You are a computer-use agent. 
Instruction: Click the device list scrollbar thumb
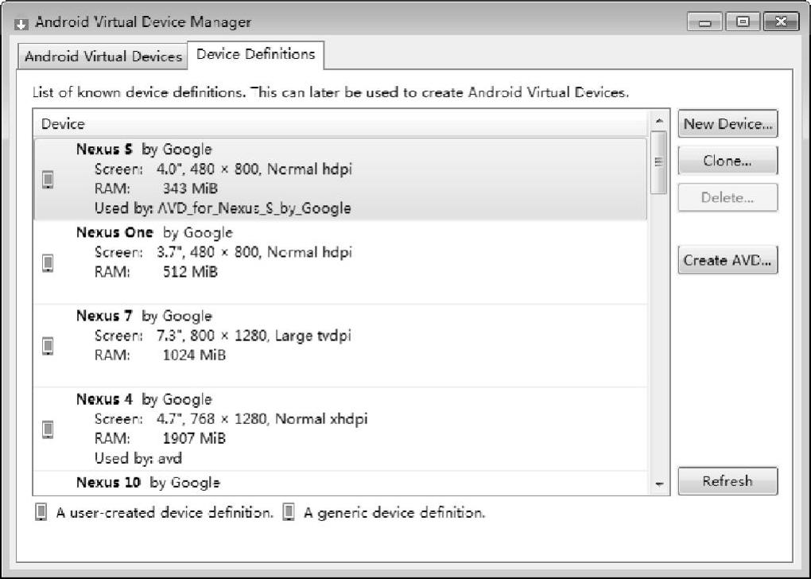(x=659, y=162)
